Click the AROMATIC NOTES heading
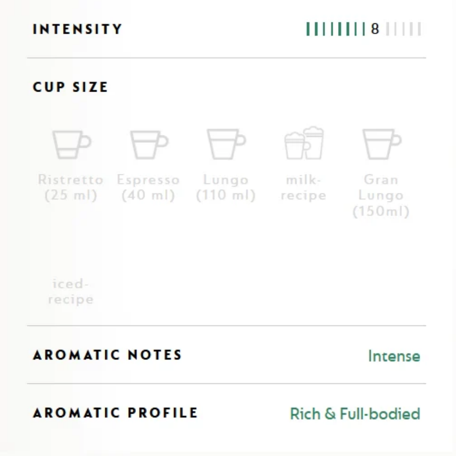 [107, 355]
